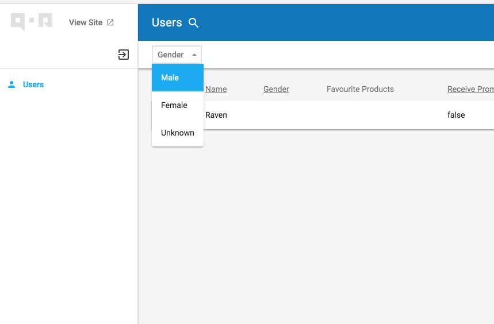This screenshot has width=494, height=324.
Task: Click the logo icon in the sidebar header
Action: tap(32, 22)
